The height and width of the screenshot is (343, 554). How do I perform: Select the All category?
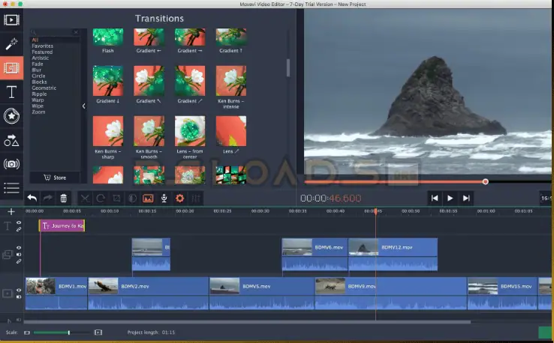coord(35,40)
